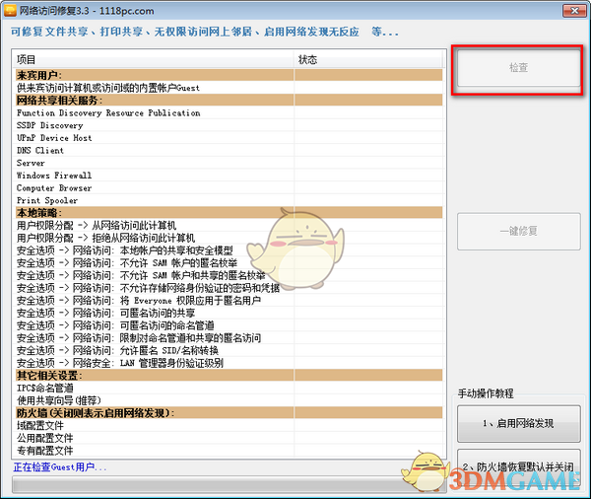Select the 来宾用户 group header row
This screenshot has width=591, height=499.
coord(230,75)
